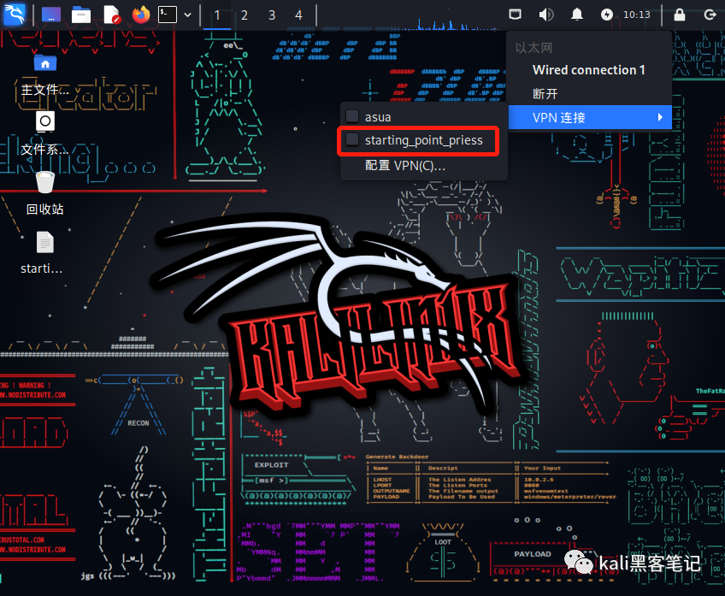Open the file manager from the panel
Image resolution: width=725 pixels, height=596 pixels.
pos(81,14)
